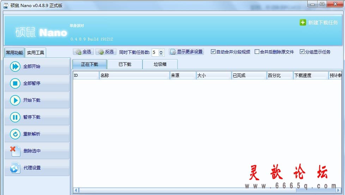Screen dimensions: 345x195
Task: Sort by the 来源 column header
Action: click(x=183, y=75)
